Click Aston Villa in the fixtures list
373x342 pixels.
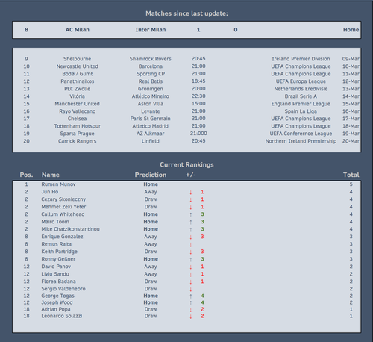[151, 104]
